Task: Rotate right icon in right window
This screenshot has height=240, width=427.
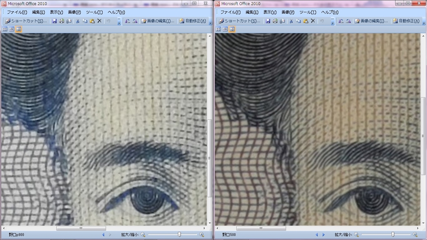Action: coord(348,21)
